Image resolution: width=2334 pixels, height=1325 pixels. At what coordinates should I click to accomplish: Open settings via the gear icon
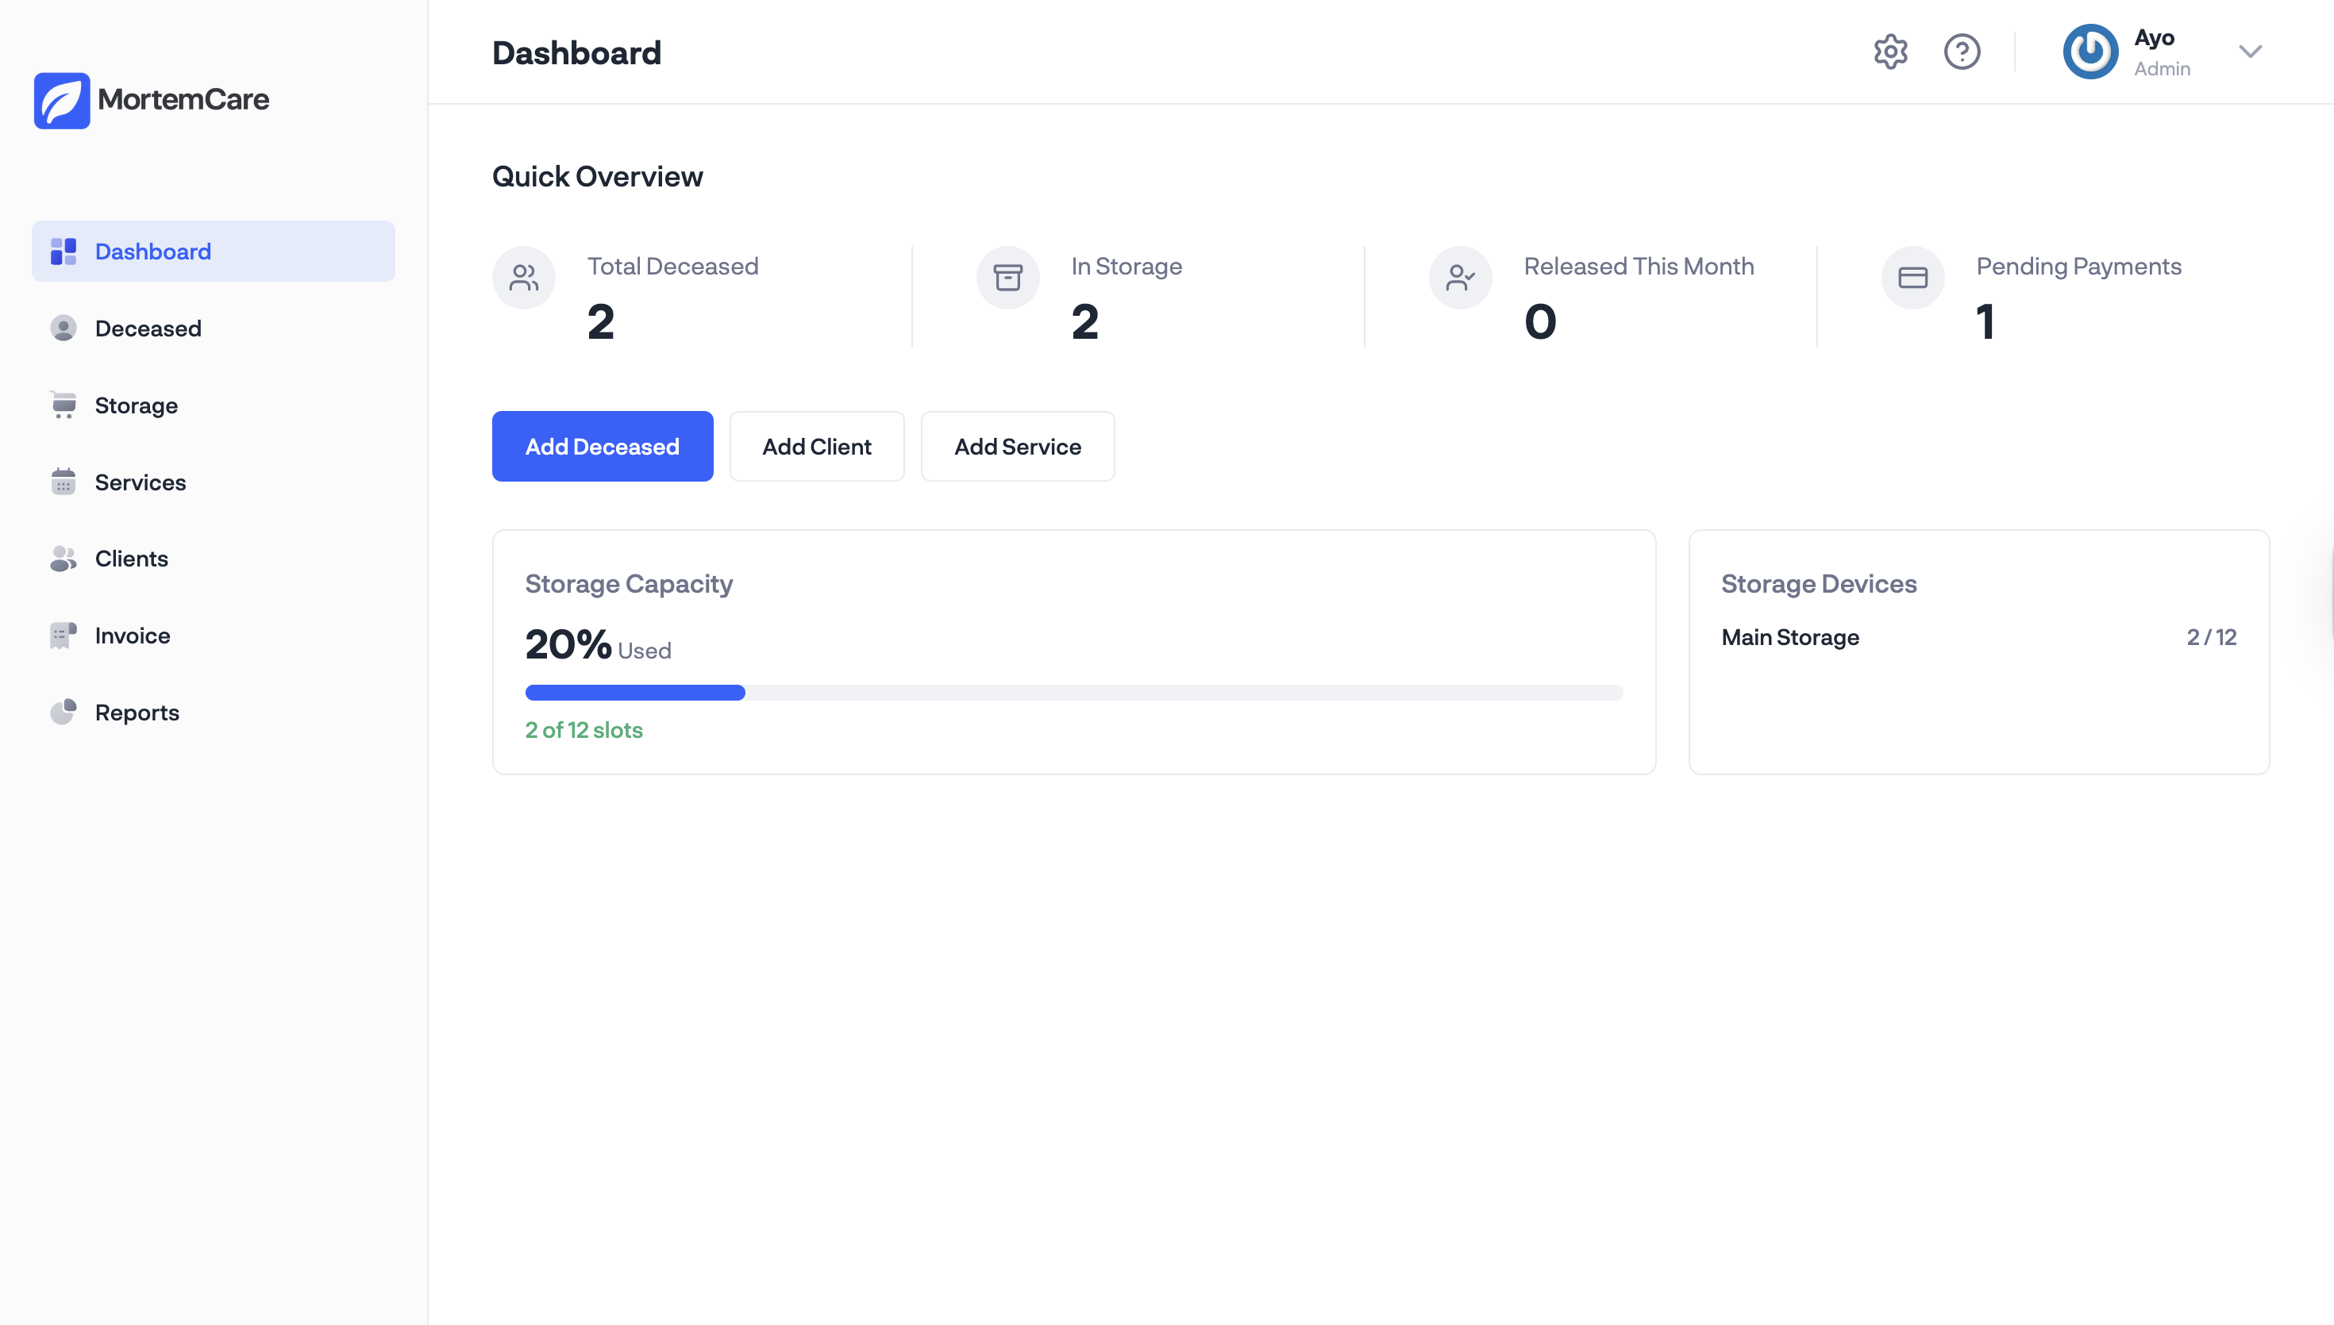pyautogui.click(x=1889, y=52)
